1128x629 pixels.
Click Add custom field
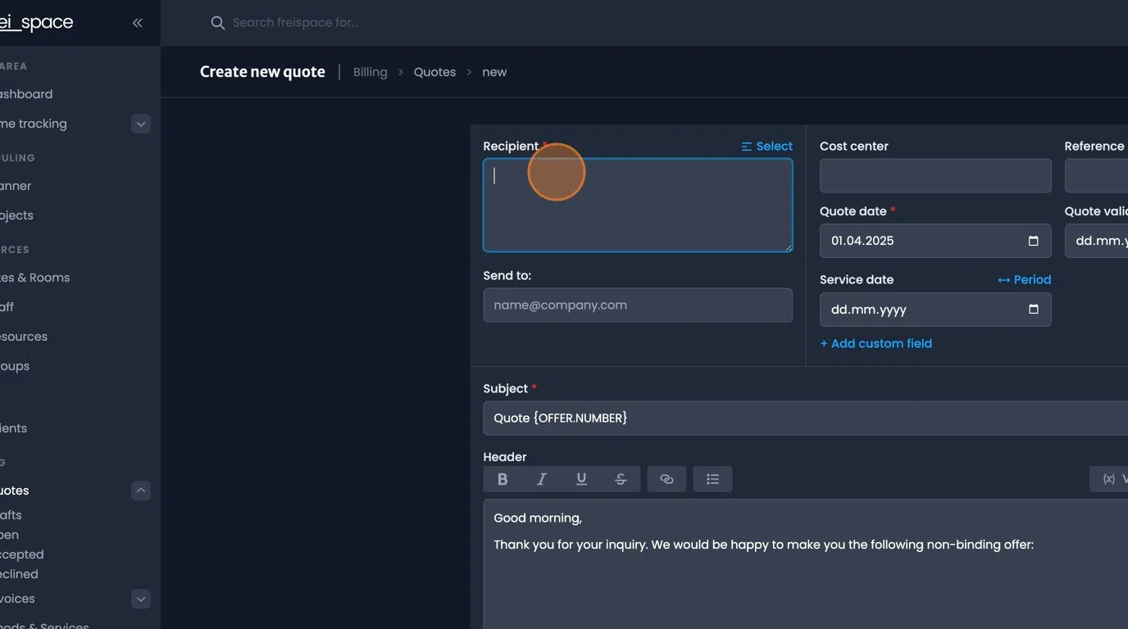876,343
